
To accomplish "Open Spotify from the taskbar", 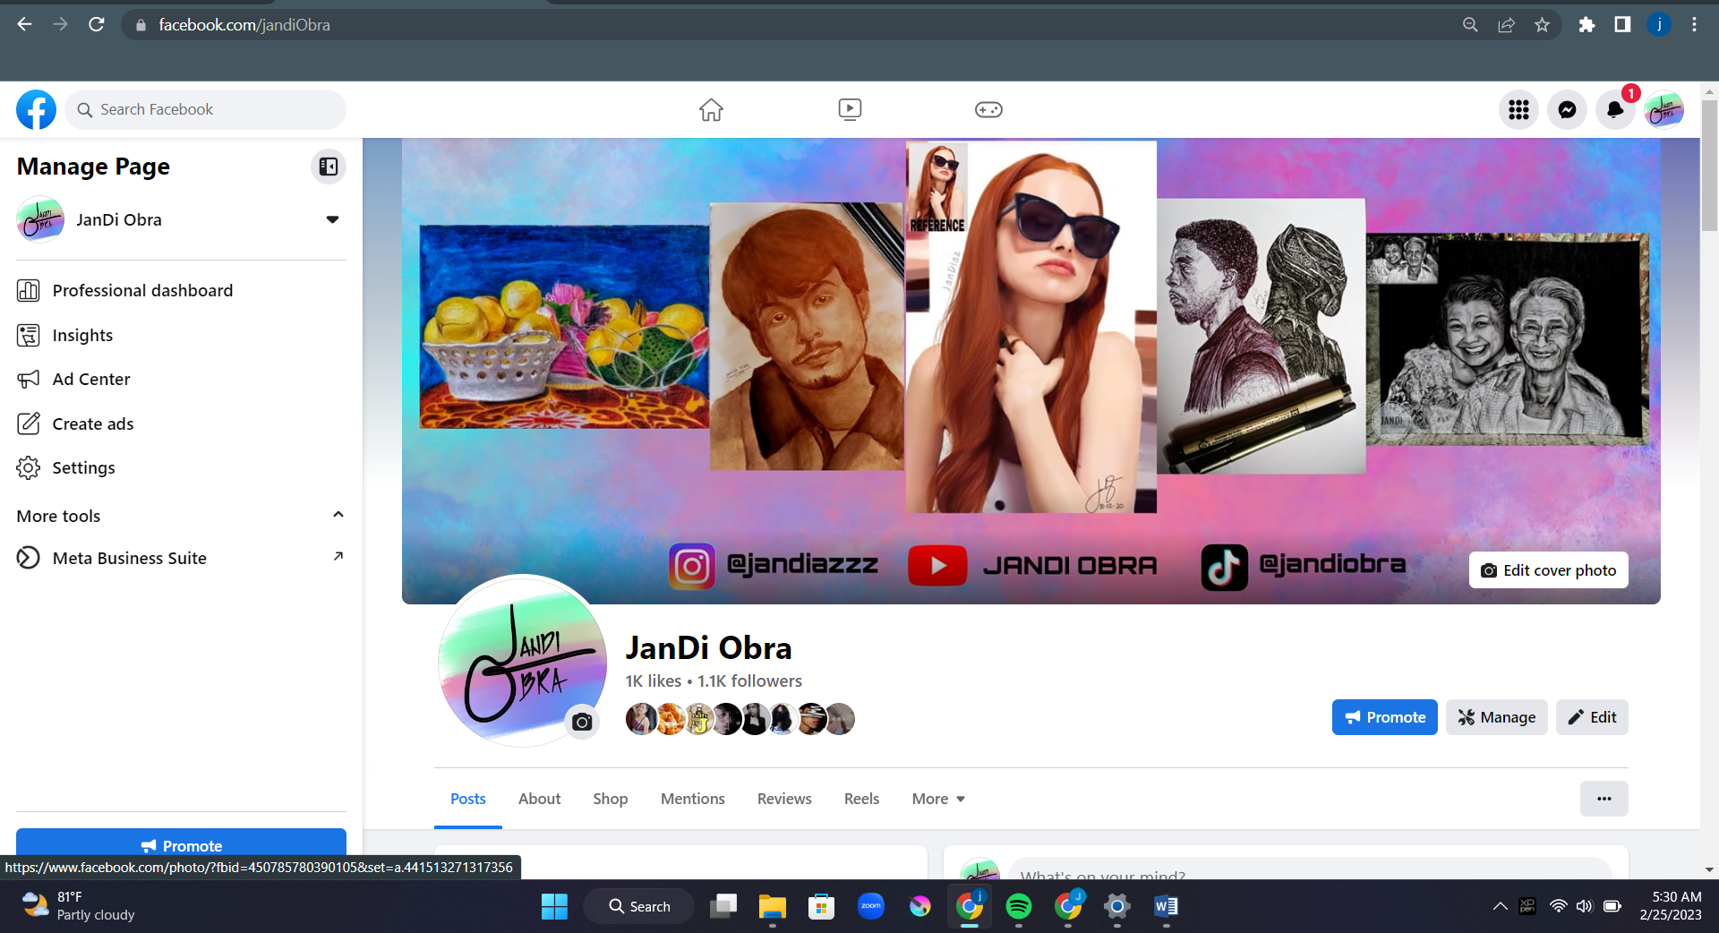I will 1019,906.
